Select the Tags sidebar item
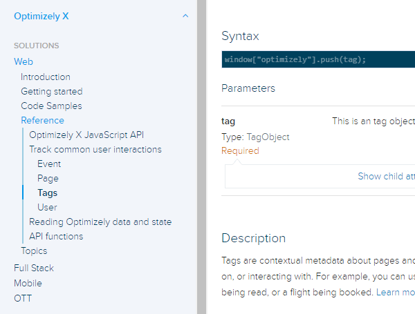The width and height of the screenshot is (415, 314). click(48, 193)
